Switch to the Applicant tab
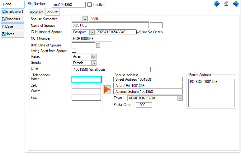Image resolution: width=241 pixels, height=153 pixels. tap(37, 12)
